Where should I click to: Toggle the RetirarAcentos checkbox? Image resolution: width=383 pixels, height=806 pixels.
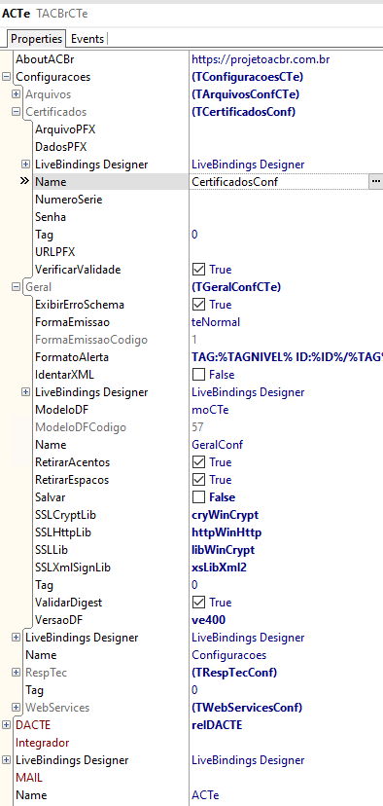click(198, 462)
